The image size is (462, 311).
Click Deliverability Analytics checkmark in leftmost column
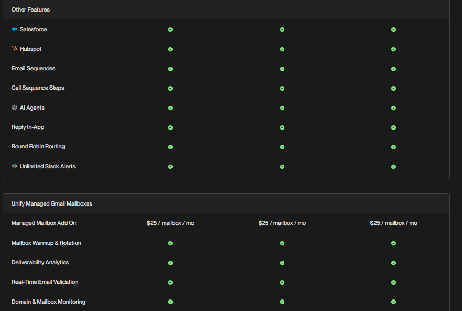click(170, 263)
